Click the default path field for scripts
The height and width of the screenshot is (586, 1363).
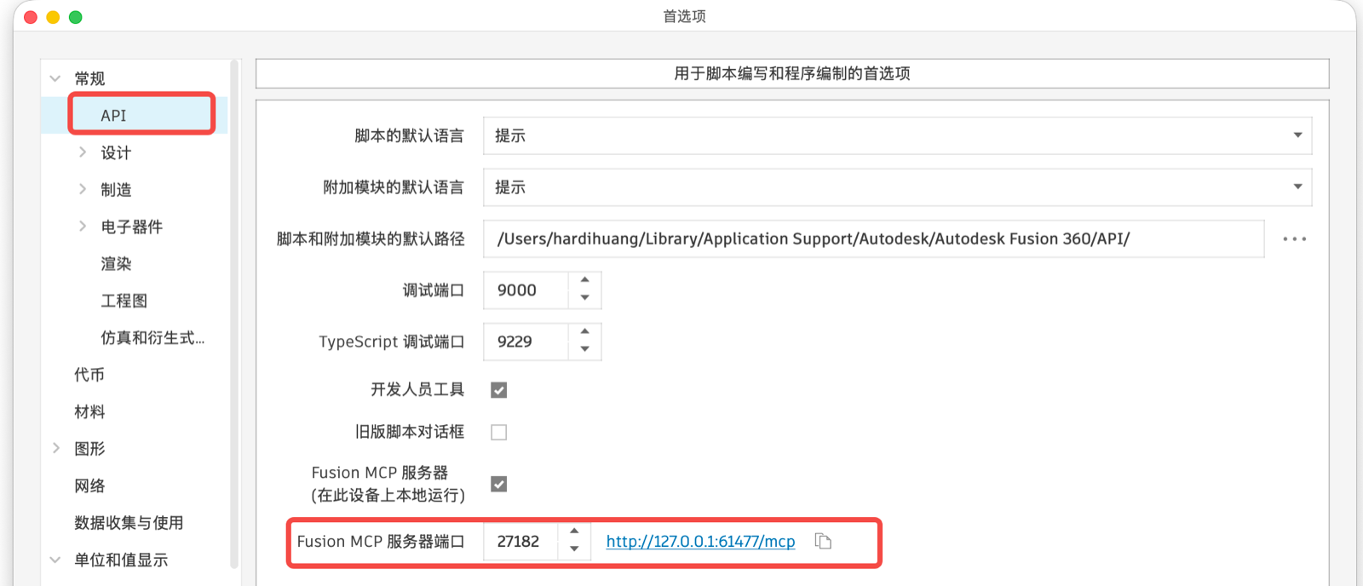pyautogui.click(x=873, y=238)
